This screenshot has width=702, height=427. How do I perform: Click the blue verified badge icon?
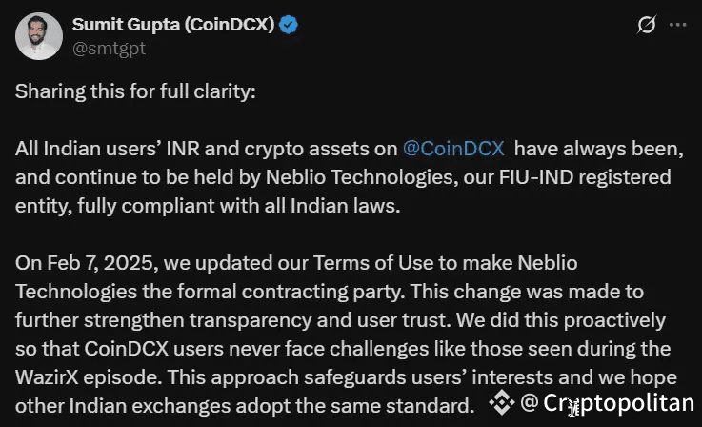pyautogui.click(x=289, y=25)
